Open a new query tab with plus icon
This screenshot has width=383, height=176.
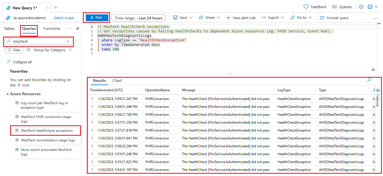point(56,8)
